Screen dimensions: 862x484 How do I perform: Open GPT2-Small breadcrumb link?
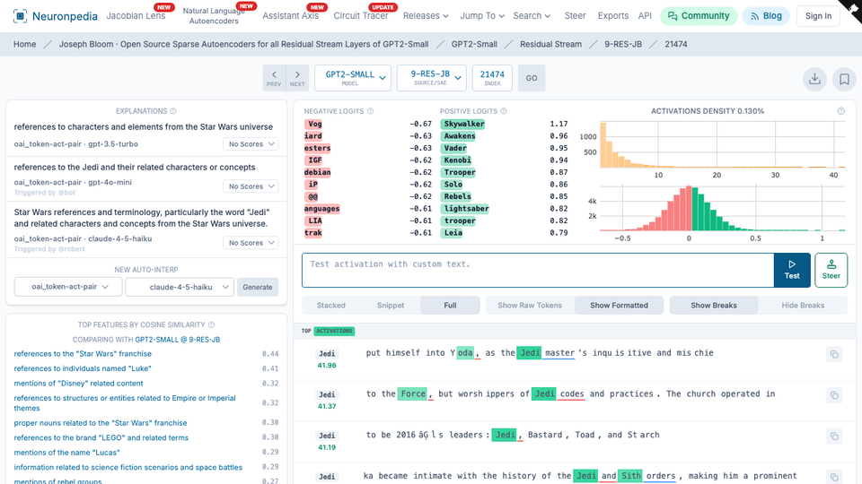[x=474, y=45]
